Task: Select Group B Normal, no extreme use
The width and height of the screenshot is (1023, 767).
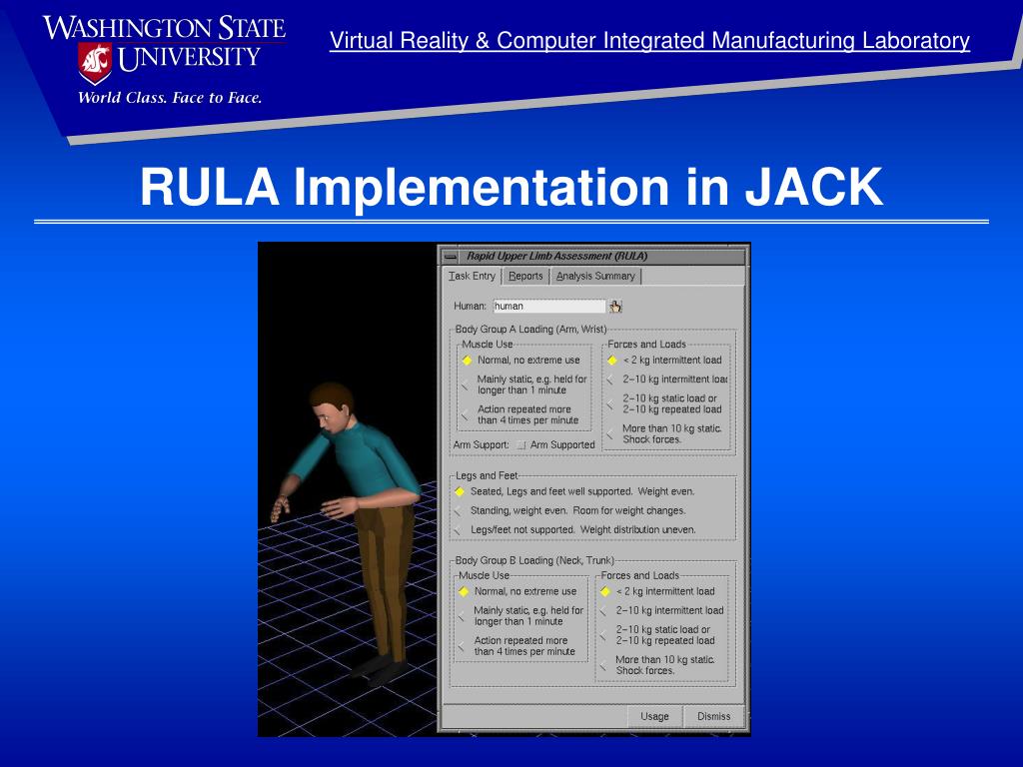Action: [518, 591]
